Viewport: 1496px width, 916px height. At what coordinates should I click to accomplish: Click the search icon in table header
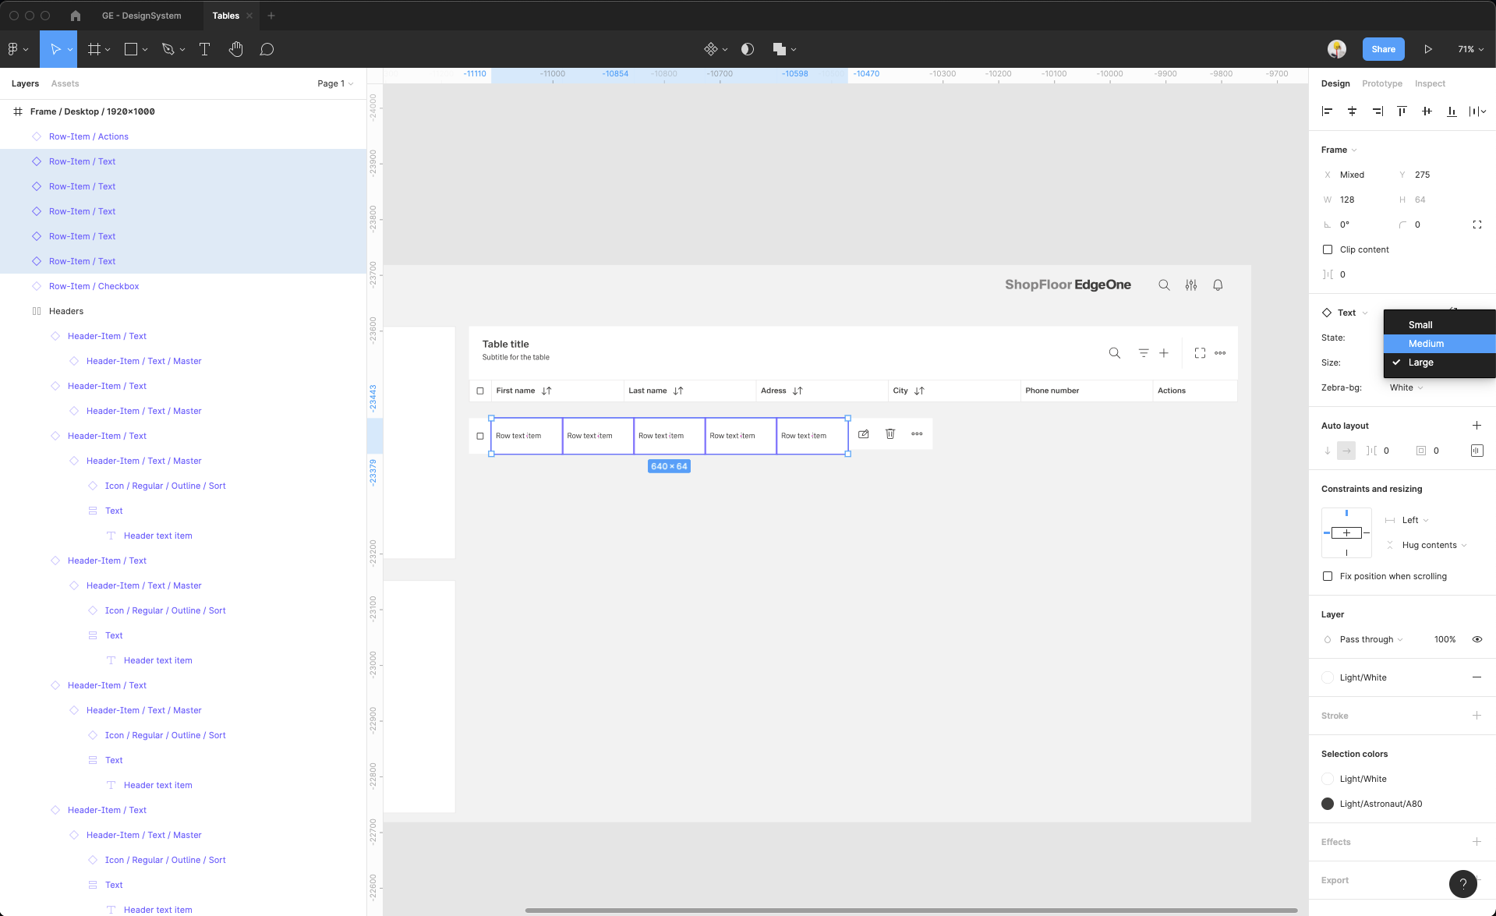(x=1114, y=353)
